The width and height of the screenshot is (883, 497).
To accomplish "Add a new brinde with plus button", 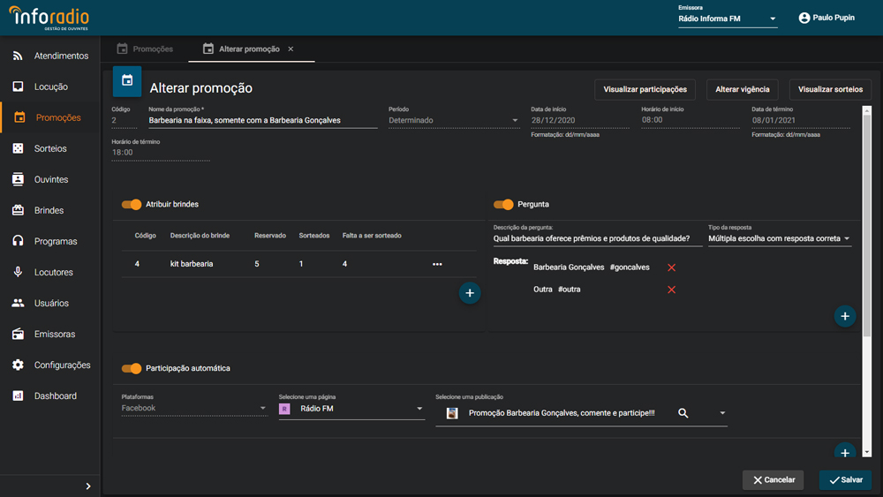I will pos(470,293).
